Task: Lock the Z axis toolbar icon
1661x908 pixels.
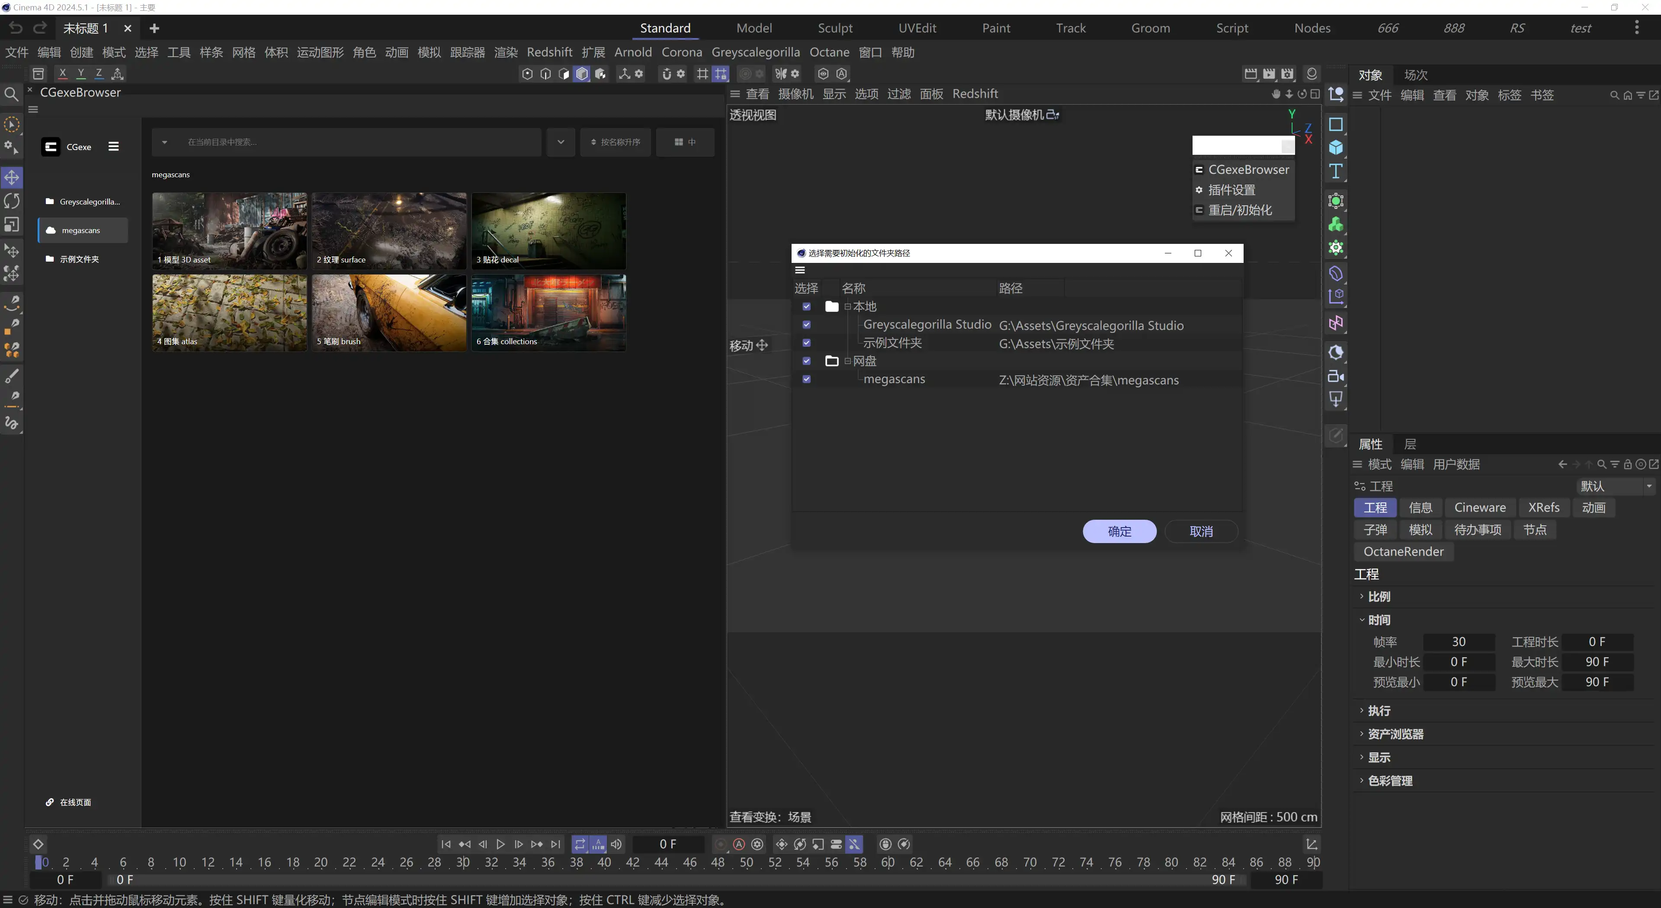Action: pos(99,74)
